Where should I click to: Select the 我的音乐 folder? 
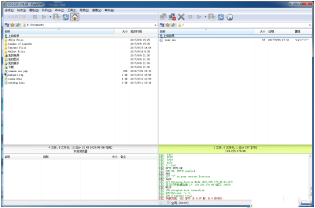(x=81, y=63)
